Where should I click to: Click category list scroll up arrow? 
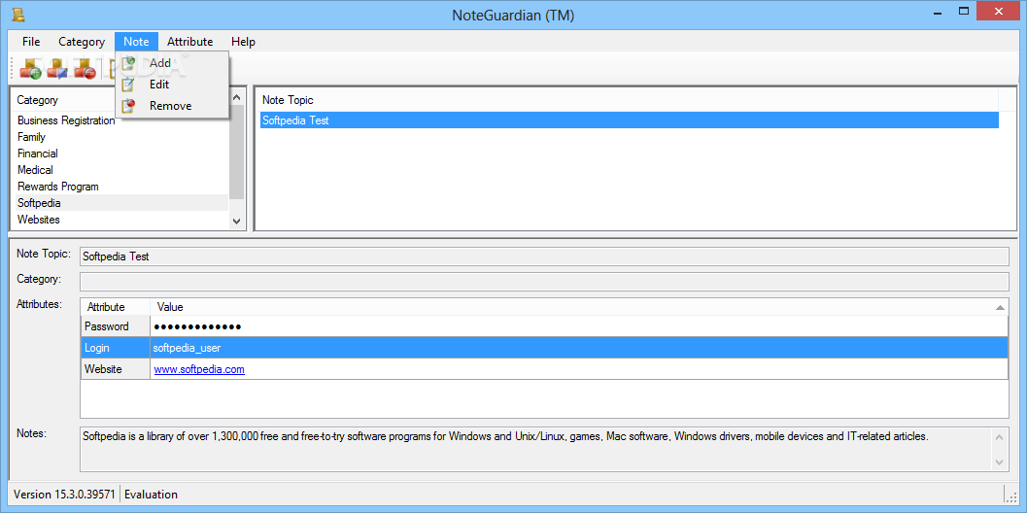point(237,97)
